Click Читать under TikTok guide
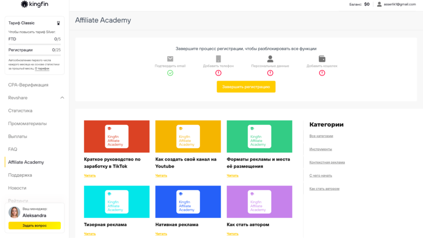This screenshot has width=423, height=238. (x=90, y=175)
